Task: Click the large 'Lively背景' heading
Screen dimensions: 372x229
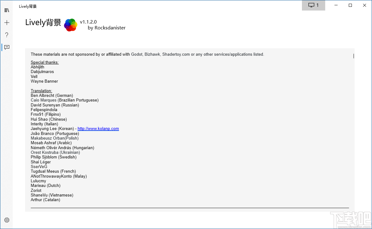Action: pos(43,23)
